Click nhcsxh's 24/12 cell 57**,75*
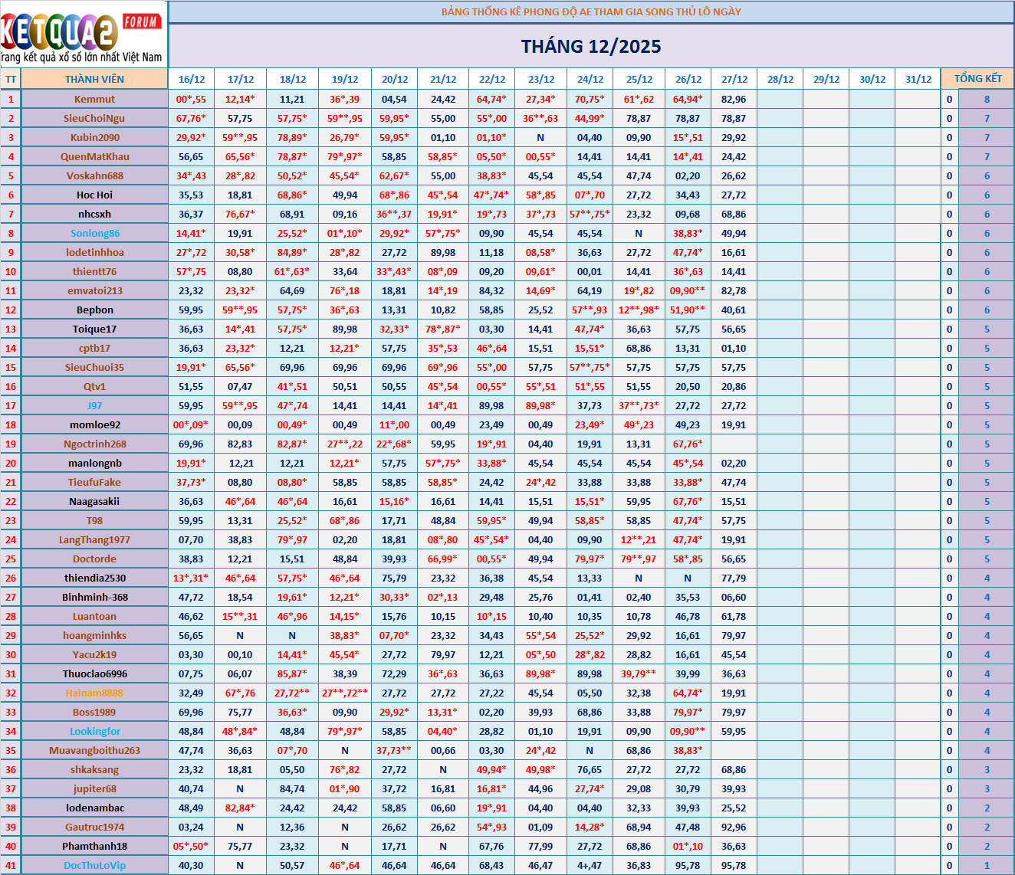Viewport: 1015px width, 875px height. click(x=590, y=214)
